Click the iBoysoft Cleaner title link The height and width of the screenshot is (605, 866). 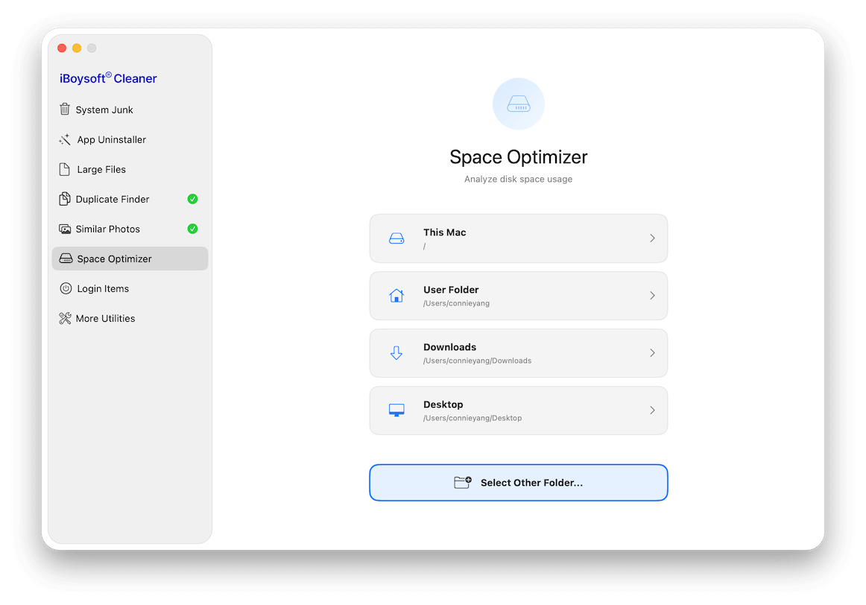tap(108, 78)
